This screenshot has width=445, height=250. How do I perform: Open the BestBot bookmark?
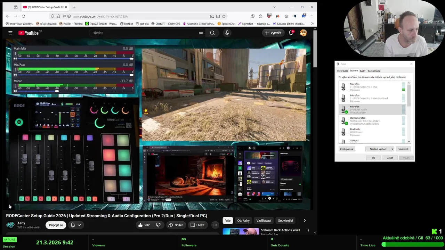click(x=127, y=24)
